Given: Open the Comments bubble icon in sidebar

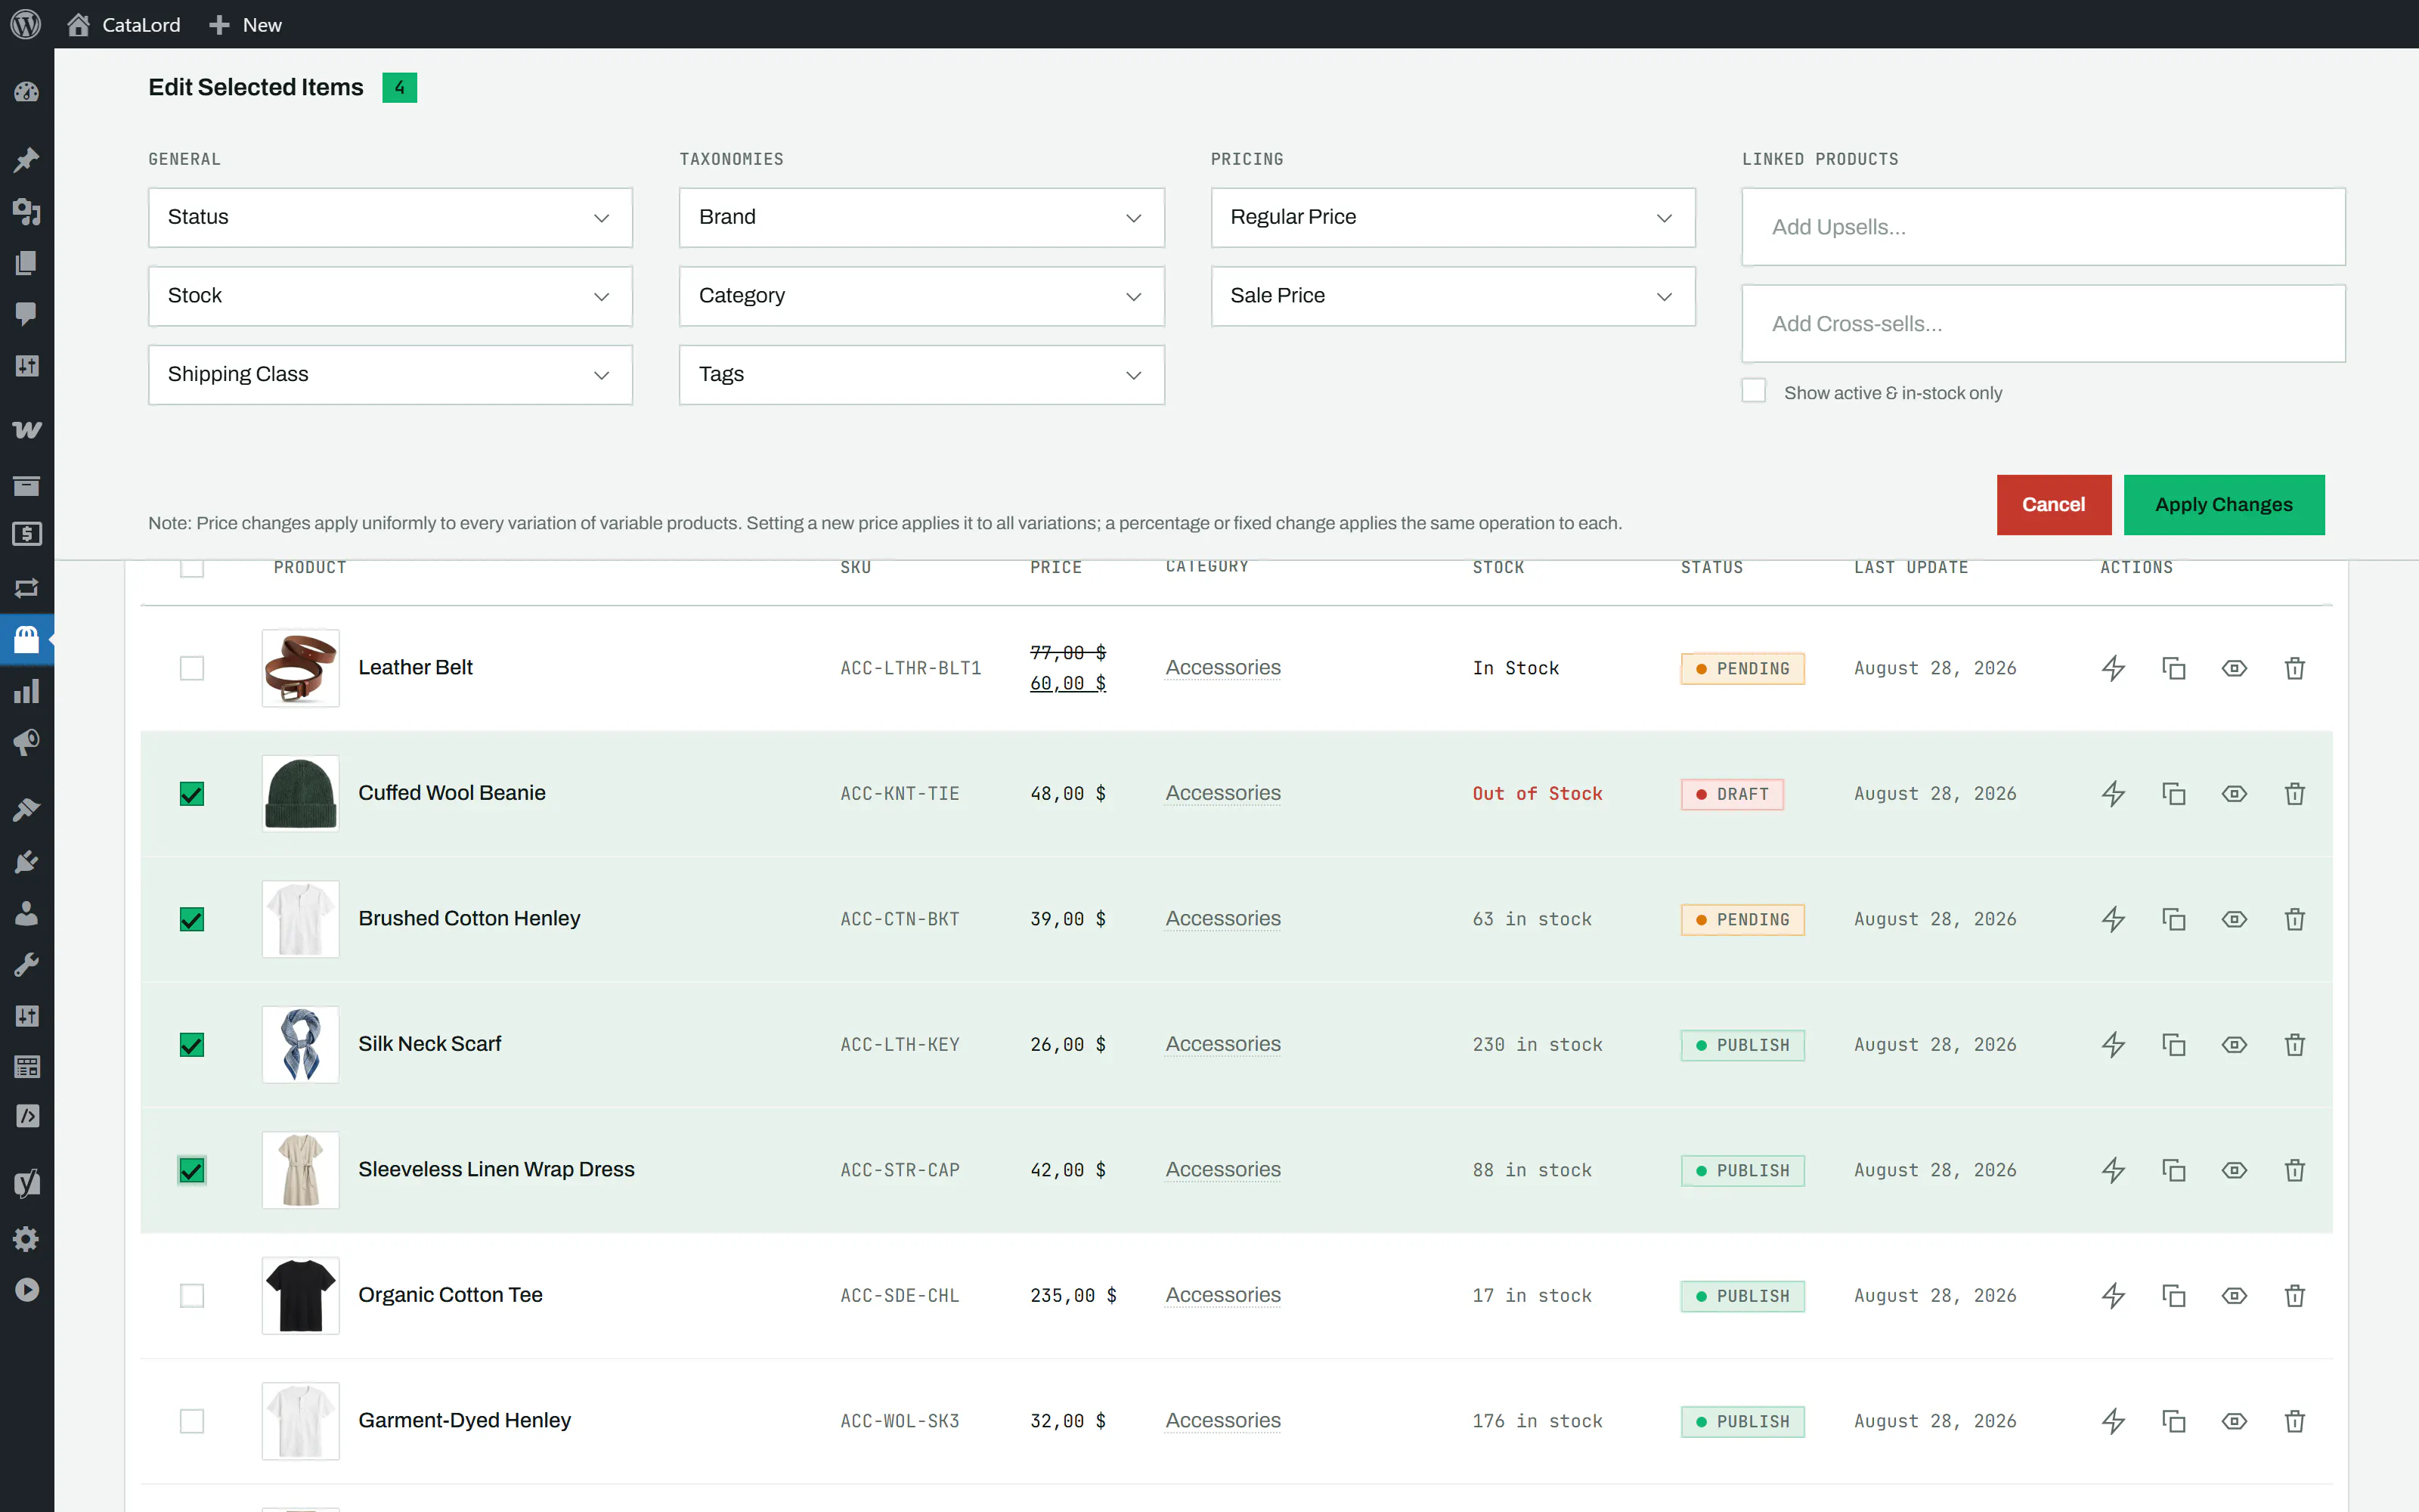Looking at the screenshot, I should coord(27,314).
